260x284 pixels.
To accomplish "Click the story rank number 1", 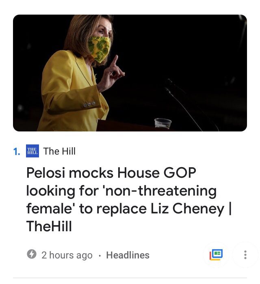I will pos(16,152).
